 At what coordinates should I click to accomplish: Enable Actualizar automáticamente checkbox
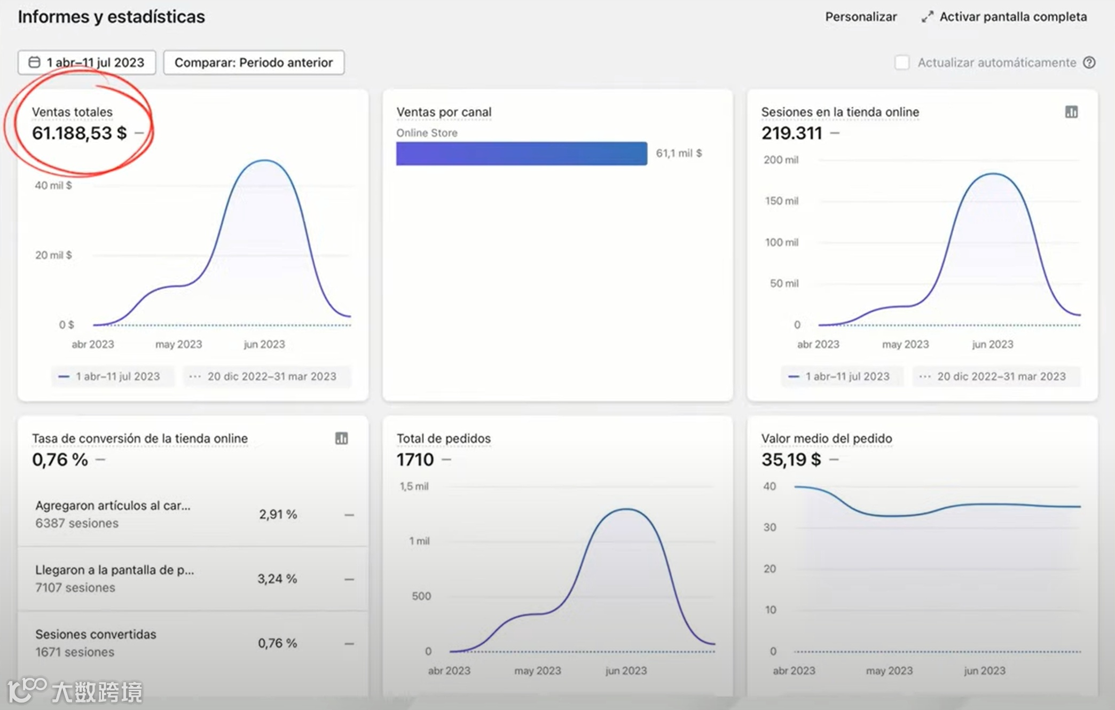(902, 62)
